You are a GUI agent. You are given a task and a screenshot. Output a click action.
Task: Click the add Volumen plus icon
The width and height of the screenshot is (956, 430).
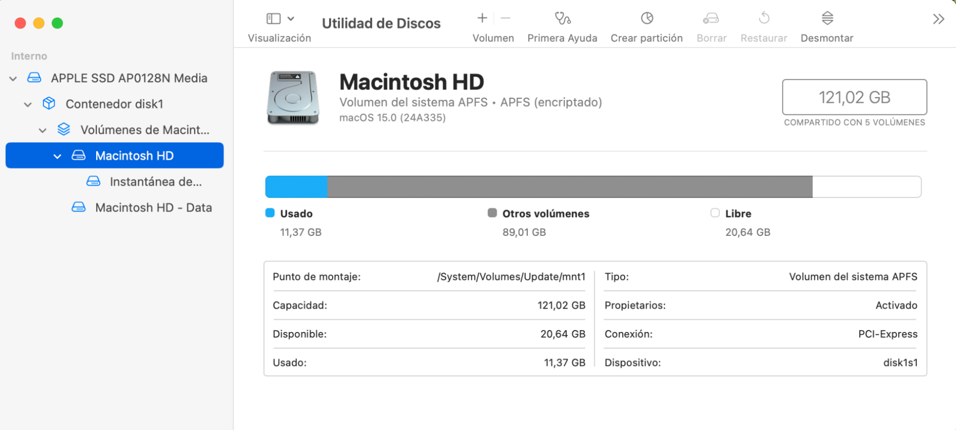click(x=482, y=18)
